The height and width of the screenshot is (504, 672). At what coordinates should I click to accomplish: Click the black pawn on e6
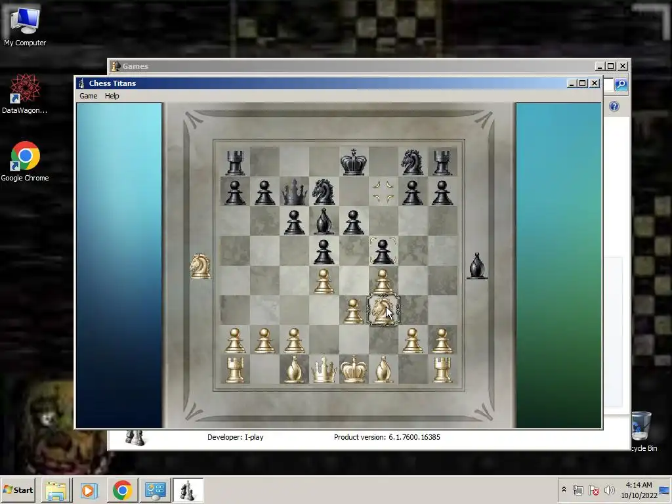(x=353, y=222)
